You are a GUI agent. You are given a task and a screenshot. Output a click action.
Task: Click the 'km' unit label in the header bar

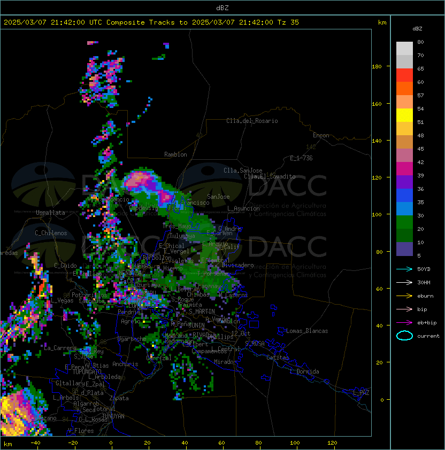(x=382, y=22)
